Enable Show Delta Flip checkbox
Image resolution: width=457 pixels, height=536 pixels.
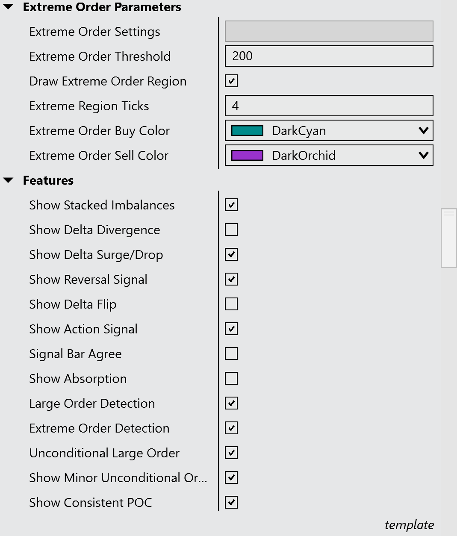[x=231, y=304]
